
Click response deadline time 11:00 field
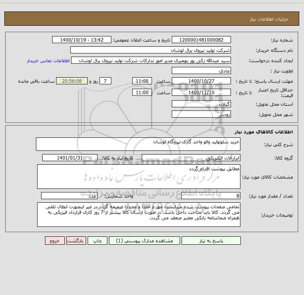142,81
